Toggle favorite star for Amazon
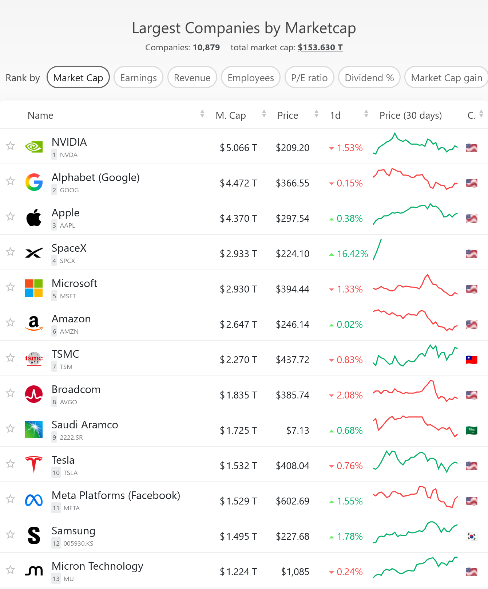The image size is (488, 589). pos(11,322)
